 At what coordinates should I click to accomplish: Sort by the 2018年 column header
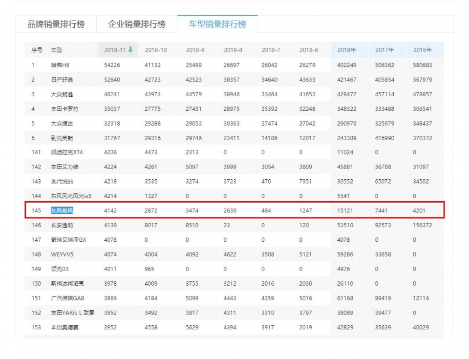click(347, 50)
